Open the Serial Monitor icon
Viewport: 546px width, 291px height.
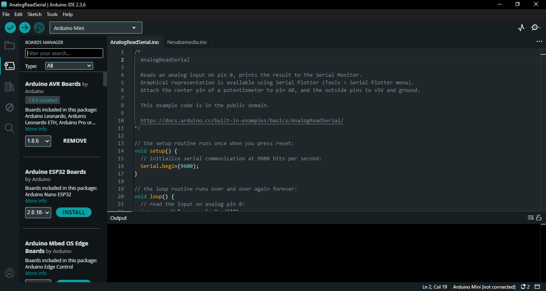pyautogui.click(x=535, y=28)
